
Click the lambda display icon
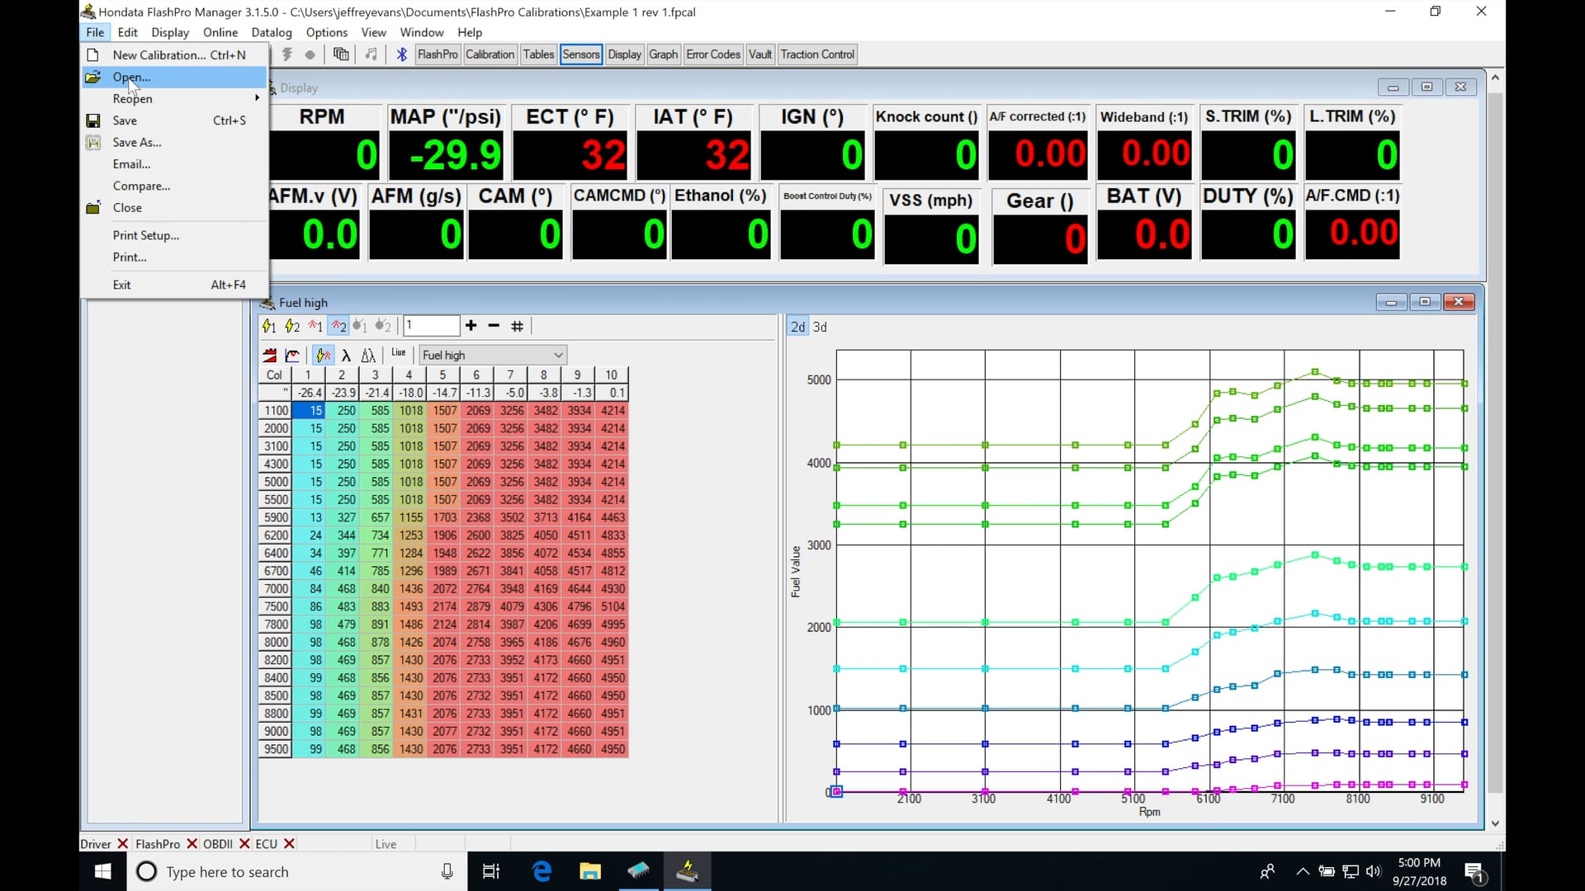pos(345,356)
